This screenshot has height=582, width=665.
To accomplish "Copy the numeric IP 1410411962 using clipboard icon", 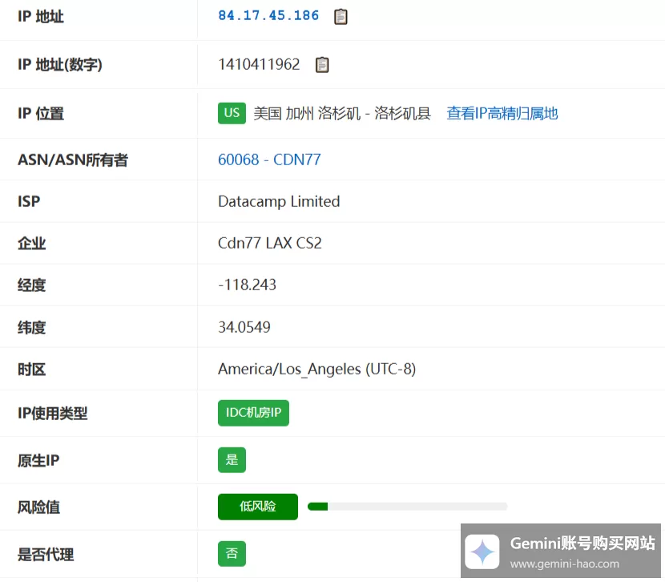I will pos(321,64).
